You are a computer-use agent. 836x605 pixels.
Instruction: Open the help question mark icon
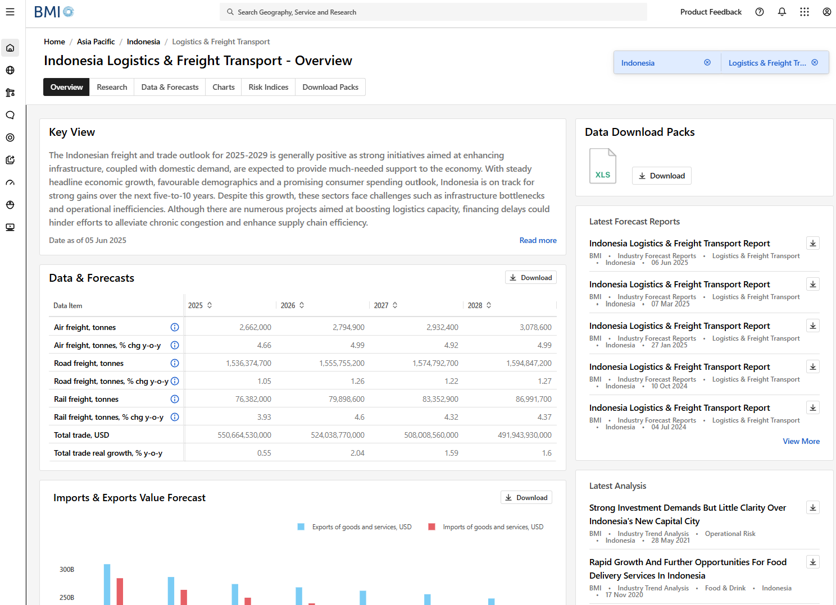pyautogui.click(x=759, y=12)
